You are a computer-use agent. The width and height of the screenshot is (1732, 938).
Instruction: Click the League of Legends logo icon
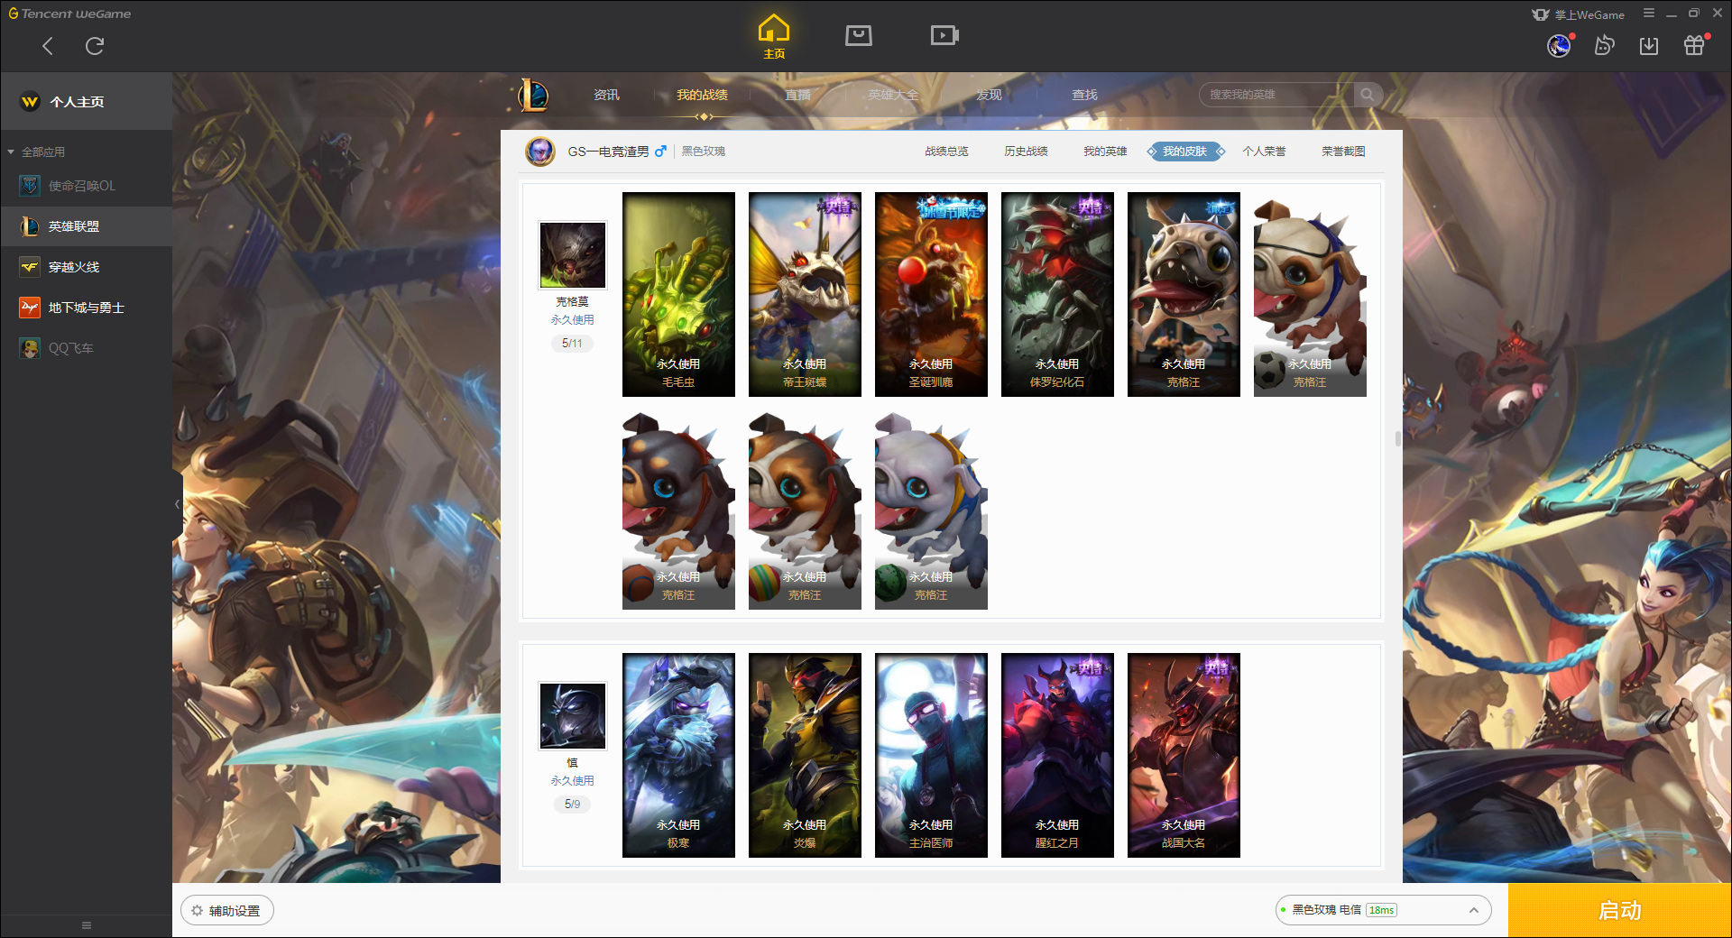click(x=533, y=95)
